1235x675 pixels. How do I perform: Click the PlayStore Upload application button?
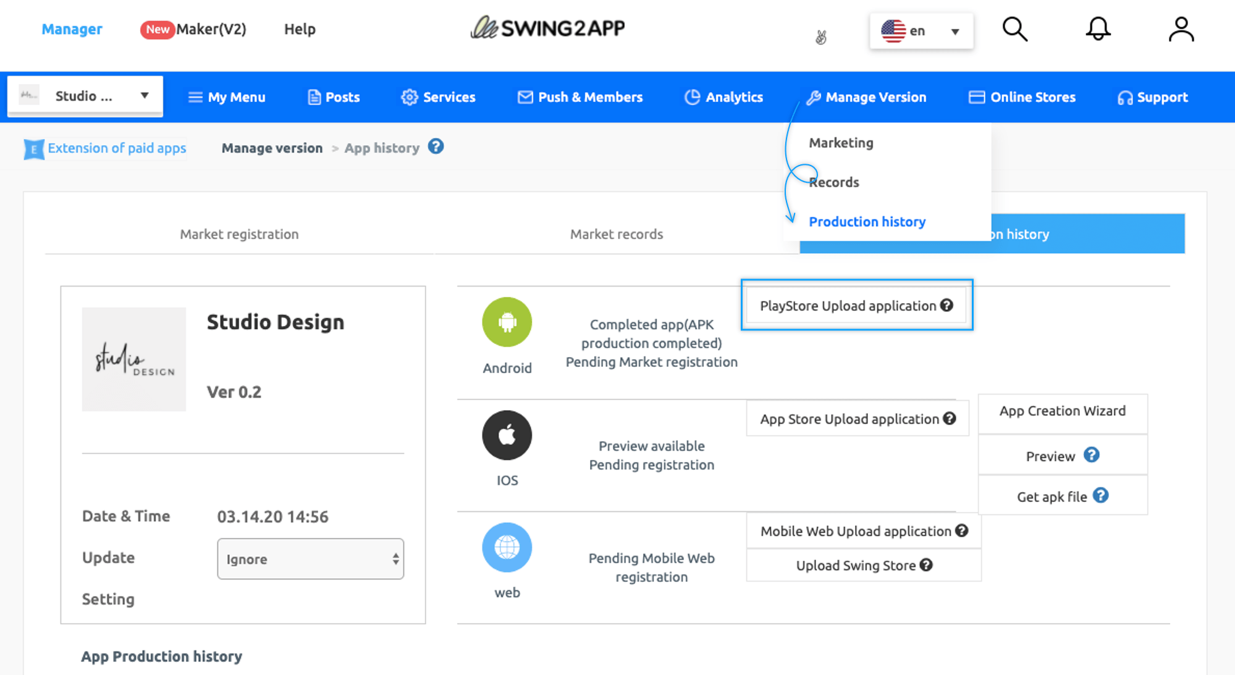coord(856,305)
